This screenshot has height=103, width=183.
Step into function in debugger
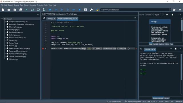(x=62, y=10)
